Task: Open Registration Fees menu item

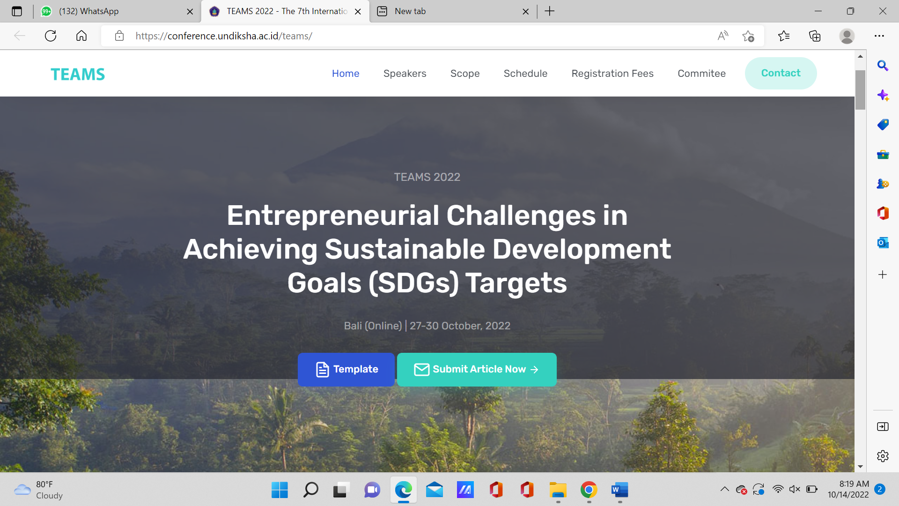Action: point(612,74)
